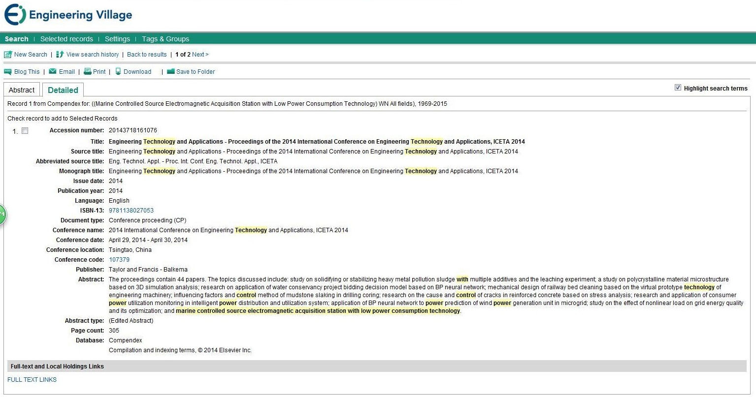
Task: Check record 1 selection checkbox
Action: coord(25,130)
